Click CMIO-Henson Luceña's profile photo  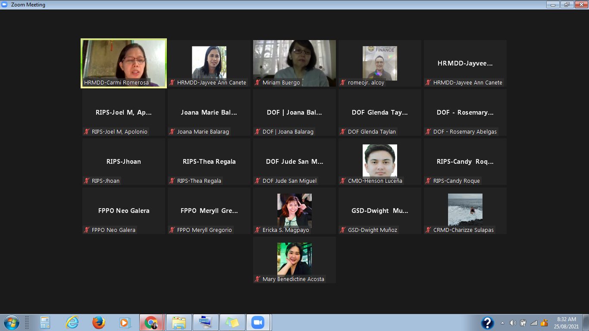380,162
